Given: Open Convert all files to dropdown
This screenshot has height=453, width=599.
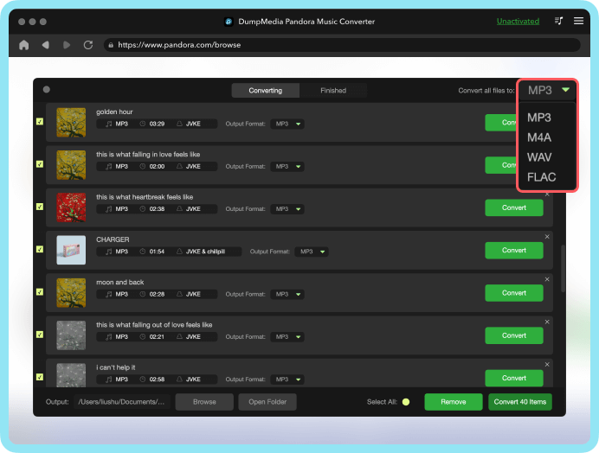Looking at the screenshot, I should [x=547, y=91].
